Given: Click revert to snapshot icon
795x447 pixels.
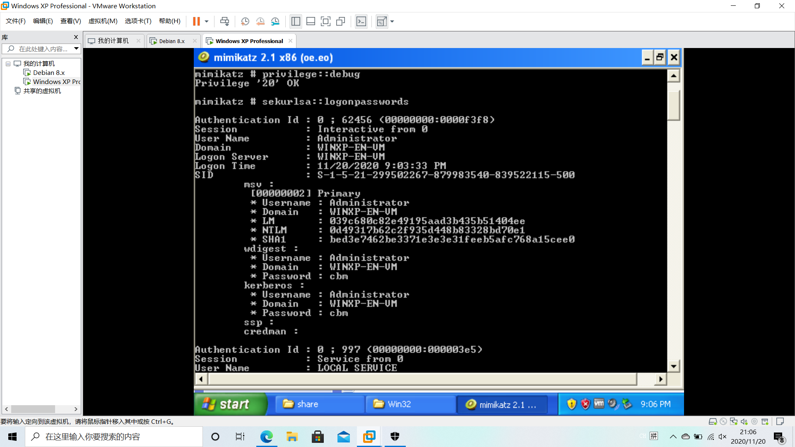Looking at the screenshot, I should (260, 21).
